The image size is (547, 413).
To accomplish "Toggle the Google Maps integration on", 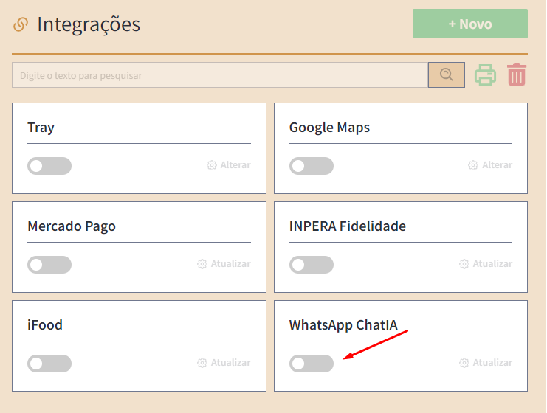I will tap(312, 166).
